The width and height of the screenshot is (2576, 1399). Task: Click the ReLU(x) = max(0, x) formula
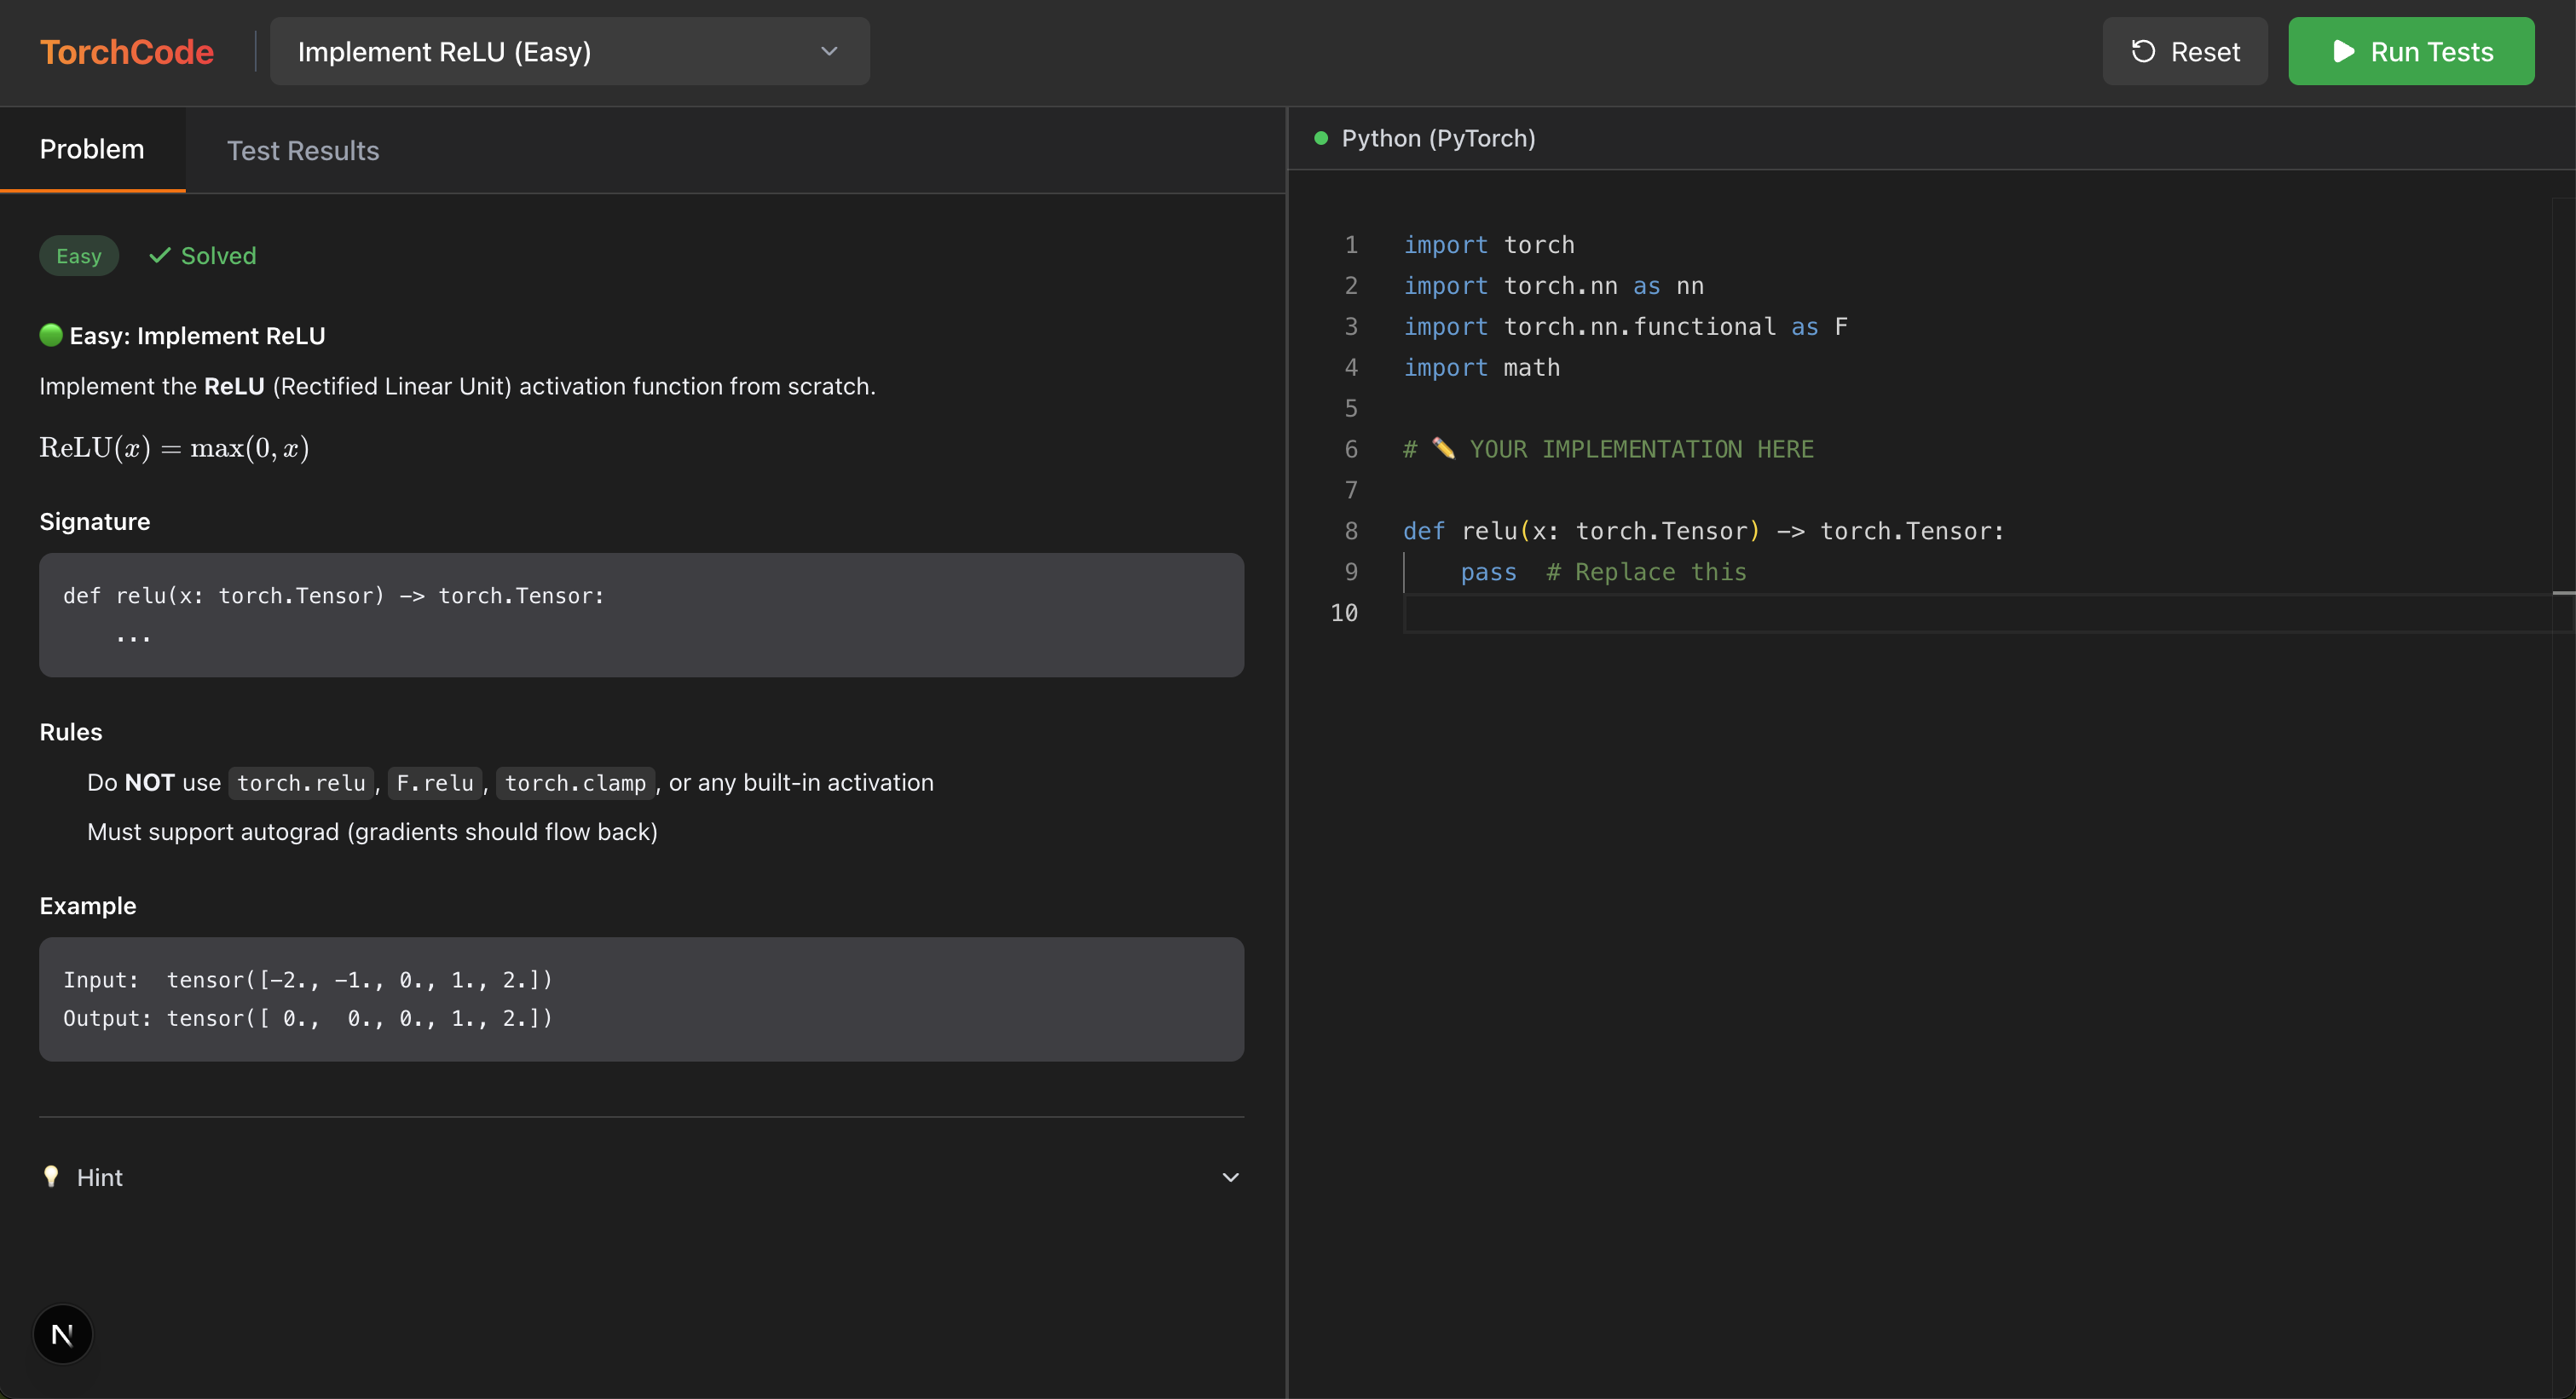tap(174, 447)
